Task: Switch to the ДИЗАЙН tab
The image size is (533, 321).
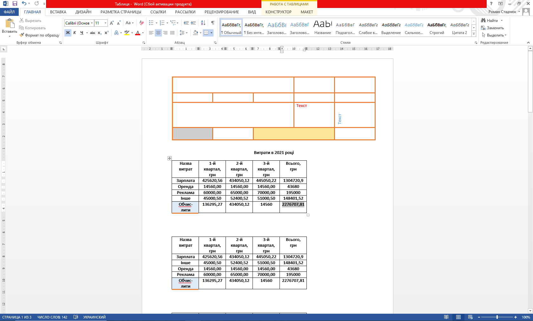Action: pyautogui.click(x=83, y=12)
